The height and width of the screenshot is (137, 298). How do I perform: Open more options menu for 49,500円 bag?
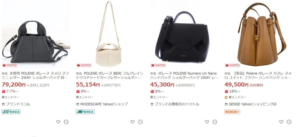point(289,122)
